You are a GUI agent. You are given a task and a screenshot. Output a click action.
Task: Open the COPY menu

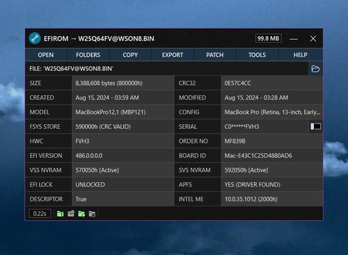(x=130, y=55)
